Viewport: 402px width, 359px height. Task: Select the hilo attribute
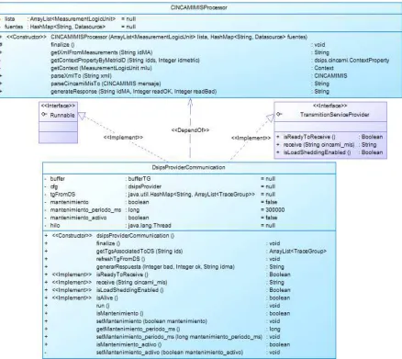click(x=55, y=226)
